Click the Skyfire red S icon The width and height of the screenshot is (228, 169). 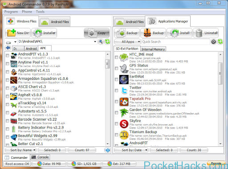tap(124, 124)
